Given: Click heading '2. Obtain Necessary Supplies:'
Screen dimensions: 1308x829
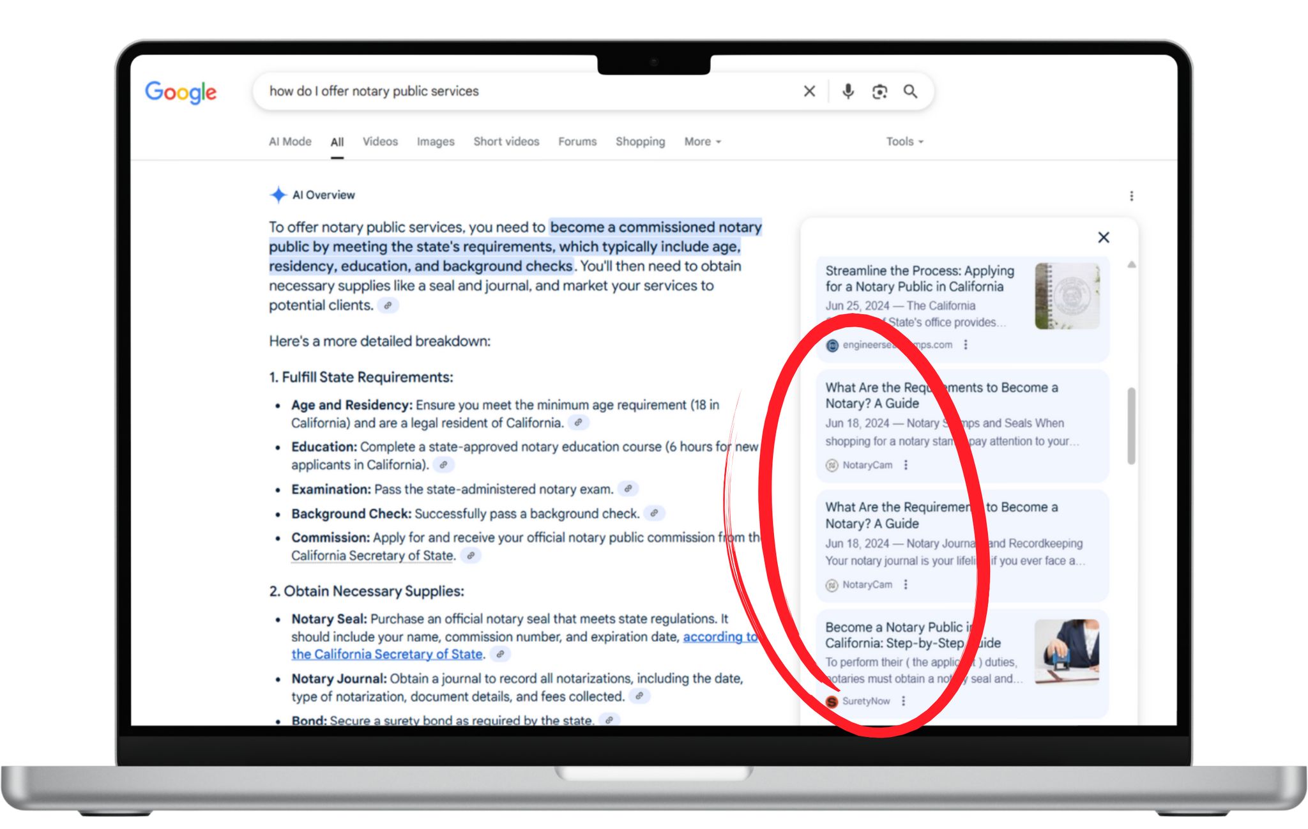Looking at the screenshot, I should [x=367, y=591].
